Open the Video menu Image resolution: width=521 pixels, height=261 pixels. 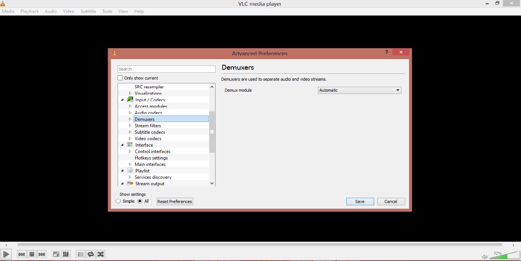tap(69, 11)
